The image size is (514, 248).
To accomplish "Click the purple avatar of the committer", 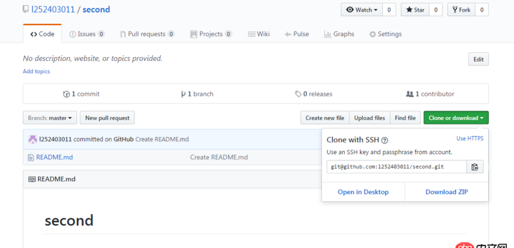I will point(33,139).
